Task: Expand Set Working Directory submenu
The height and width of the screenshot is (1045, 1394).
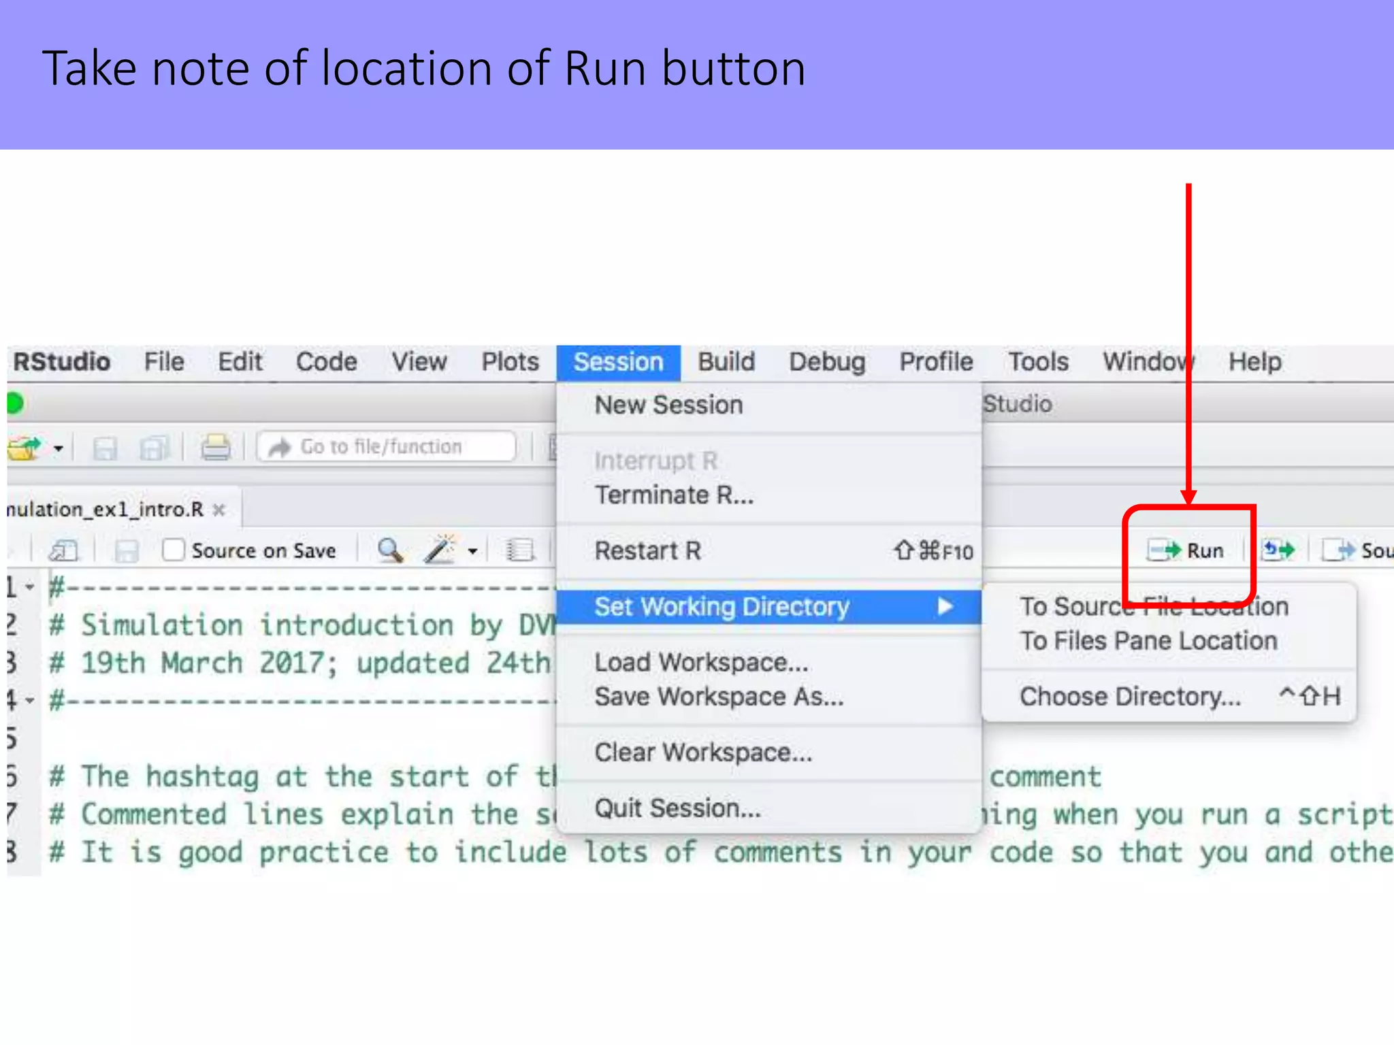Action: click(x=769, y=607)
